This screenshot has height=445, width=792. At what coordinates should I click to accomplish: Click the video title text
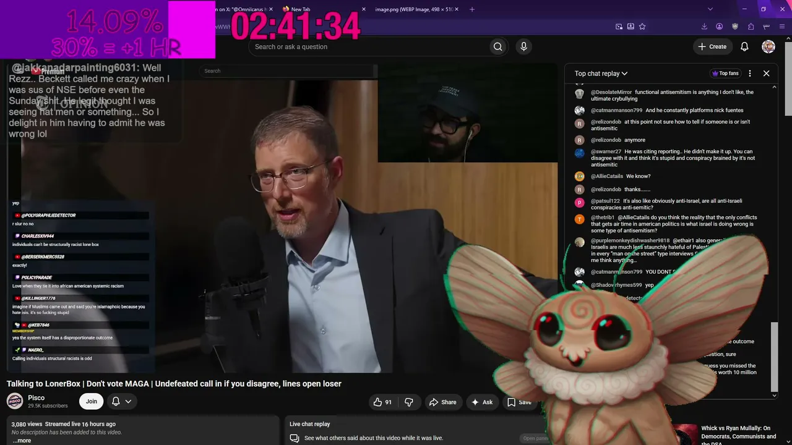coord(174,384)
